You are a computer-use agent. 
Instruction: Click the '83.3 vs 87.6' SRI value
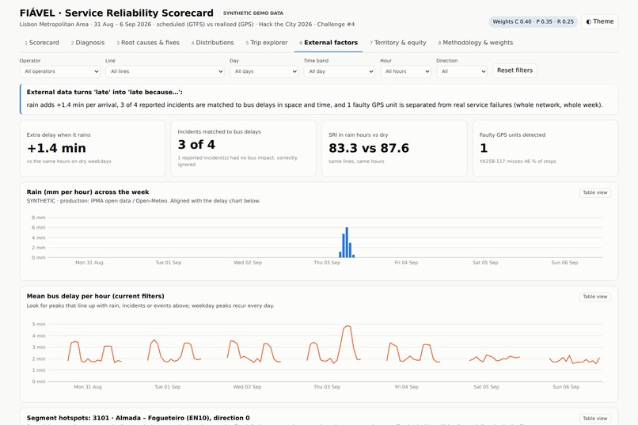pos(369,148)
